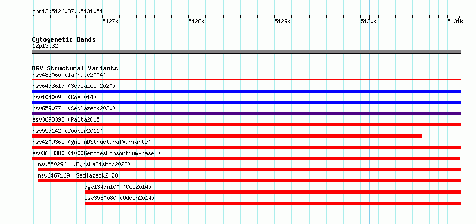Viewport: 476px width, 224px height.
Task: Click the Cytogenetic Bands track title
Action: click(64, 39)
